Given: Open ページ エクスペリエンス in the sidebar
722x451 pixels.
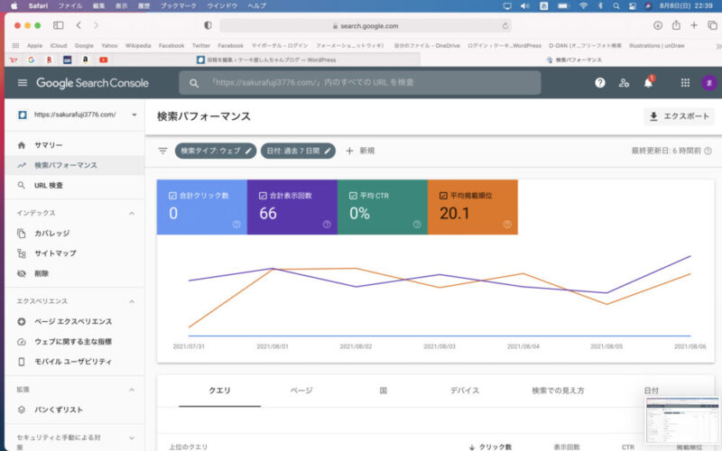Looking at the screenshot, I should [75, 322].
